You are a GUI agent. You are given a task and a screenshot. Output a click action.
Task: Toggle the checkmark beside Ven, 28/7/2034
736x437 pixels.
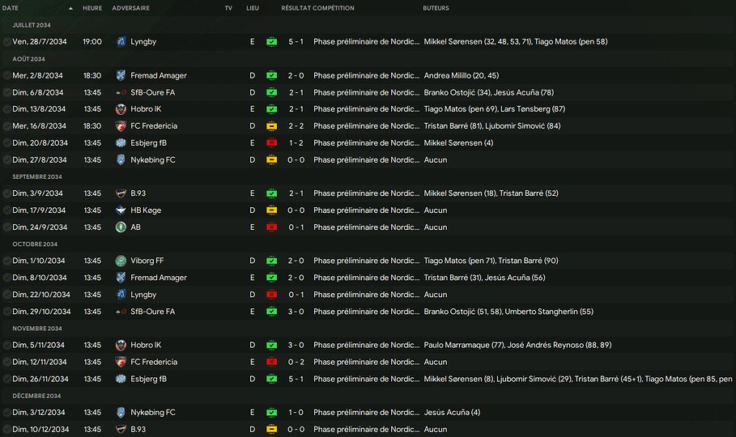coord(6,41)
